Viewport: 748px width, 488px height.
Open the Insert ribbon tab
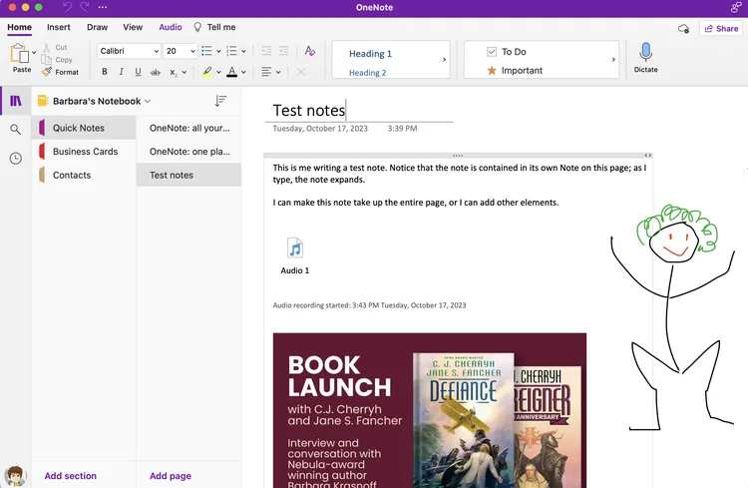click(x=58, y=27)
